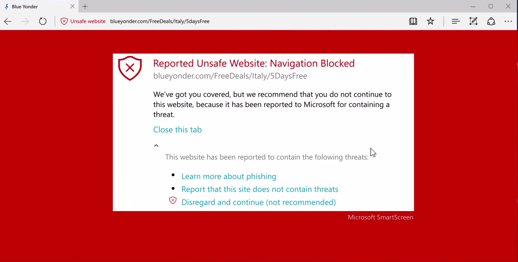Click the Microsoft SmartScreen label
The width and height of the screenshot is (518, 262).
[x=380, y=217]
